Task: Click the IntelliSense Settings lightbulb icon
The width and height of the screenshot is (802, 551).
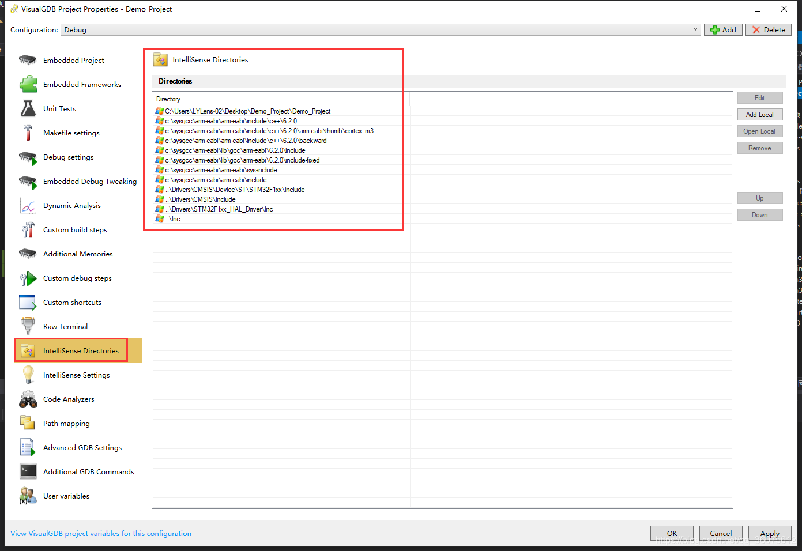Action: click(x=28, y=375)
